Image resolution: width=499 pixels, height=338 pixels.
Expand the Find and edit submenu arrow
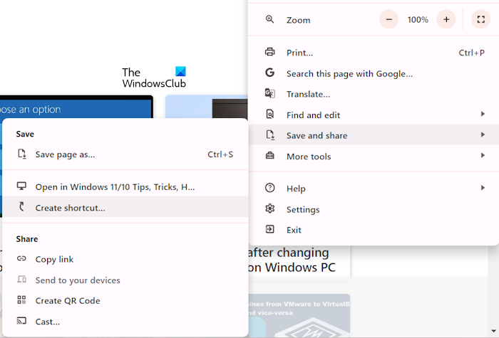(483, 115)
